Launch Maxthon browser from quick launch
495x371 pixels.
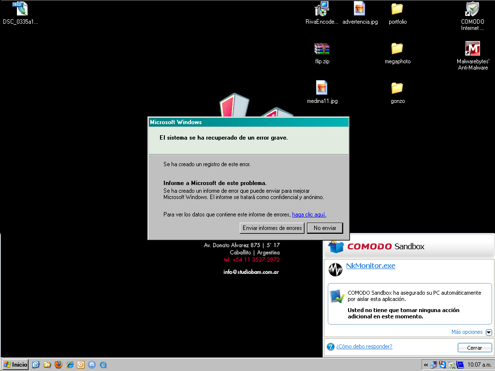pyautogui.click(x=92, y=365)
